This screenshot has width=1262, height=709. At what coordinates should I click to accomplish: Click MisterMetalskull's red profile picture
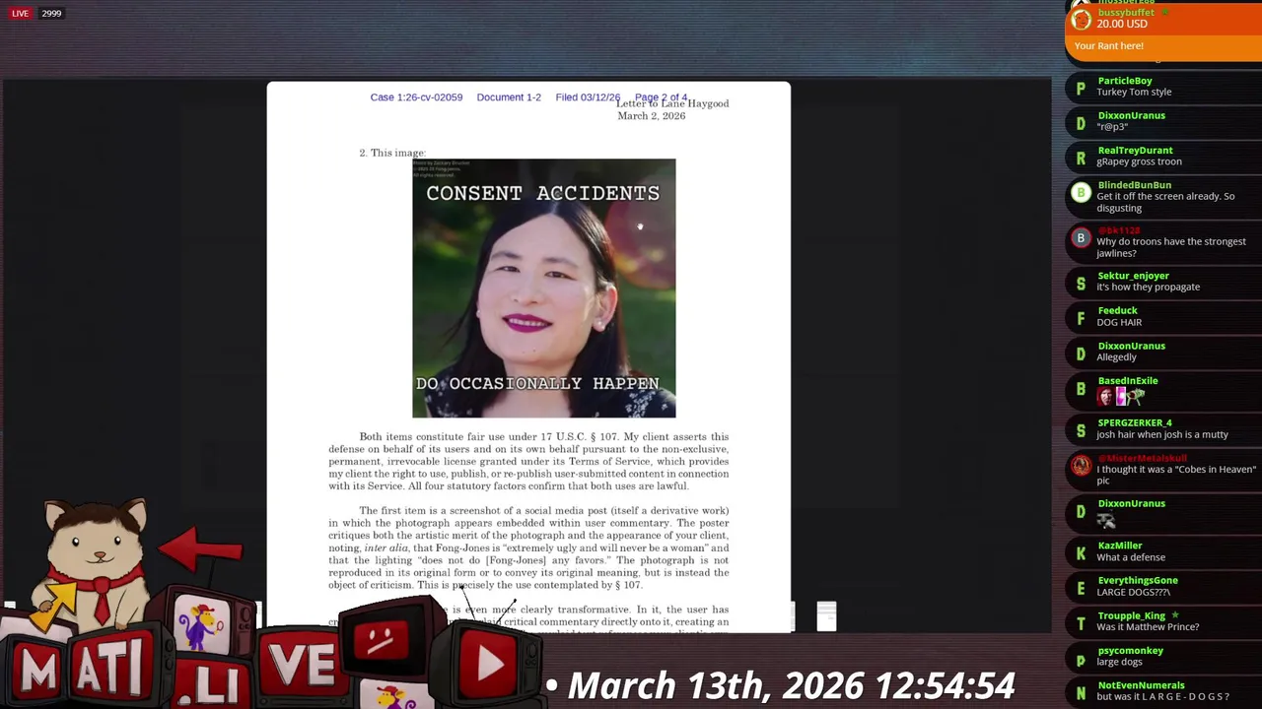(x=1081, y=465)
